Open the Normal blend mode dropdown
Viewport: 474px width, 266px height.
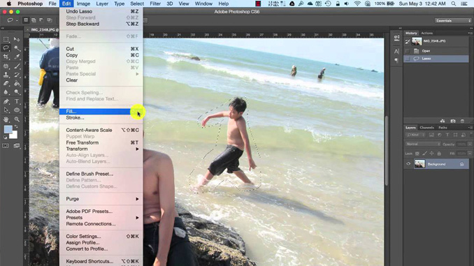(422, 144)
